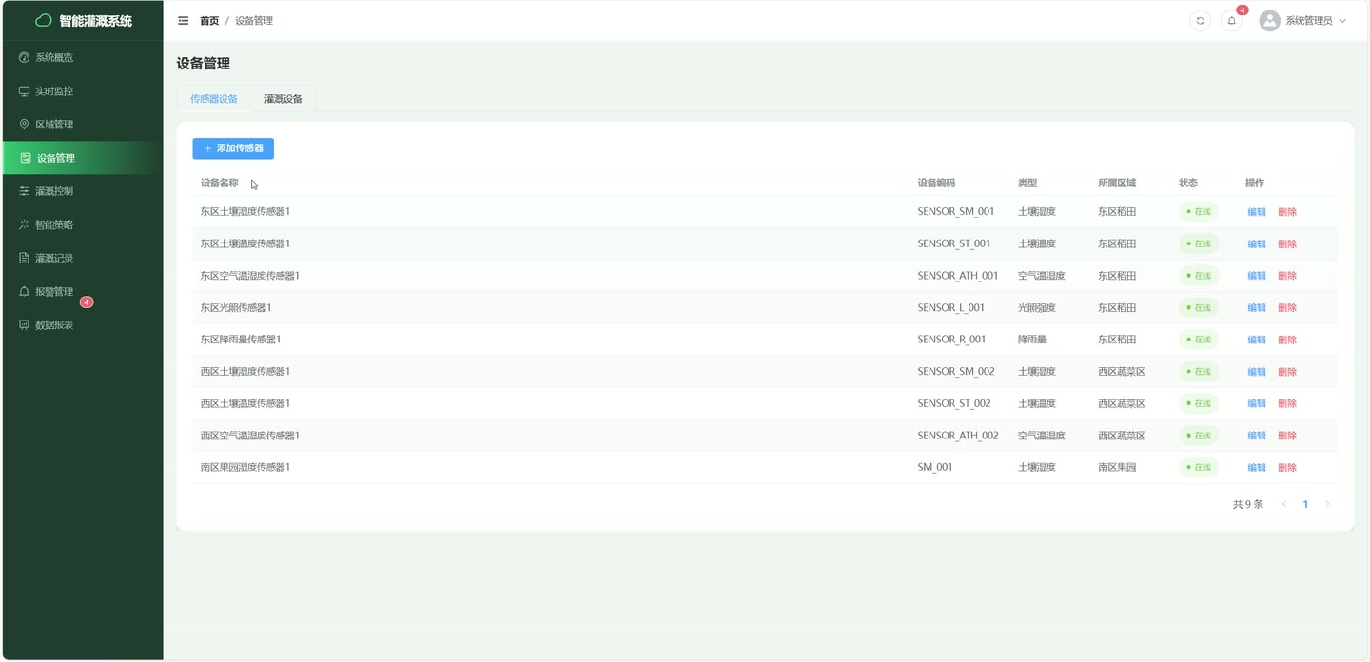
Task: Expand the 系统管理员 dropdown arrow
Action: [1343, 21]
